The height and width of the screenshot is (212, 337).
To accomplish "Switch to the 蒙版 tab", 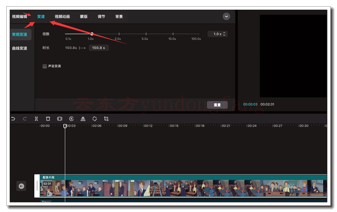I will [x=84, y=16].
